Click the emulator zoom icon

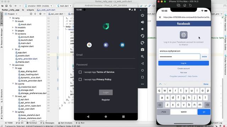point(143,56)
